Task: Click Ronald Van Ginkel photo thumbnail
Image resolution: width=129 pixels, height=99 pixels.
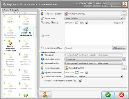Action: [66, 14]
